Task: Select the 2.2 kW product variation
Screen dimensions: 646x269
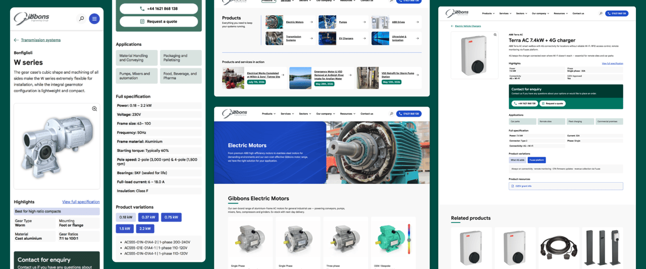Action: [145, 229]
